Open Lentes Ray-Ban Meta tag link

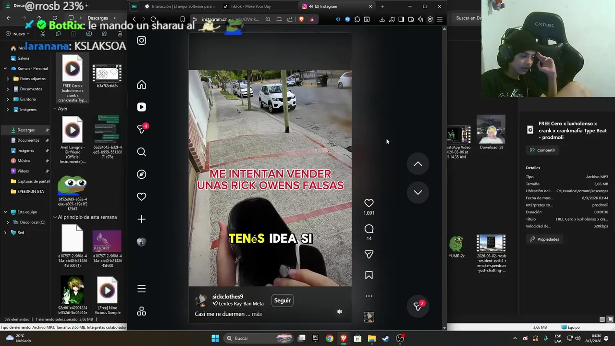coord(241,304)
